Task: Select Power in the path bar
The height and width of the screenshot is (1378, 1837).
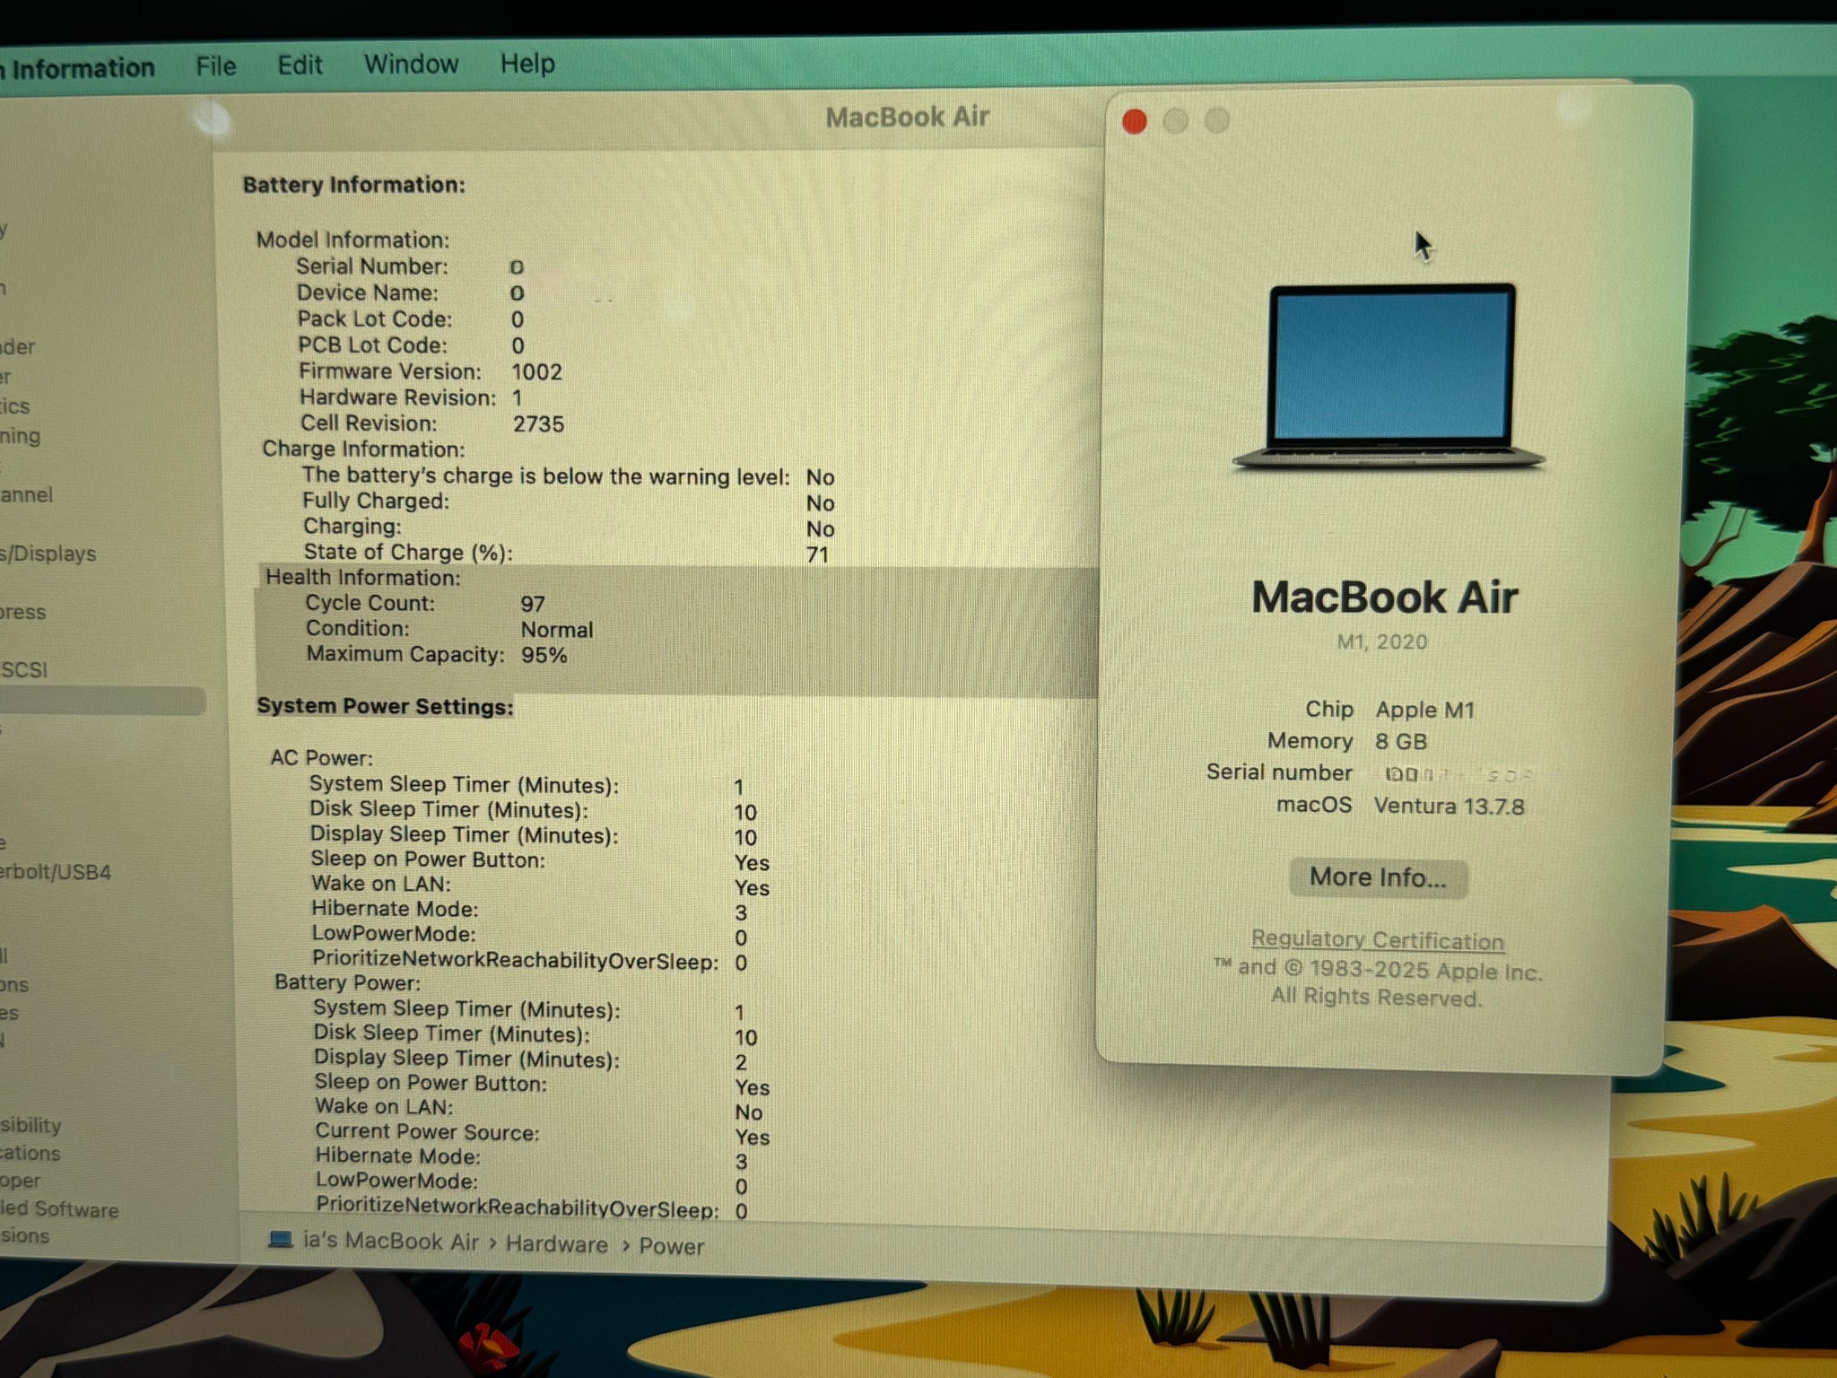Action: (671, 1246)
